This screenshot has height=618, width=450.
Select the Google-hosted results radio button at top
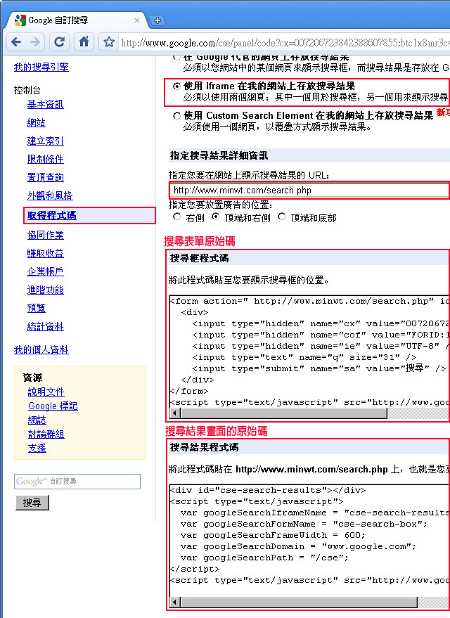point(177,57)
